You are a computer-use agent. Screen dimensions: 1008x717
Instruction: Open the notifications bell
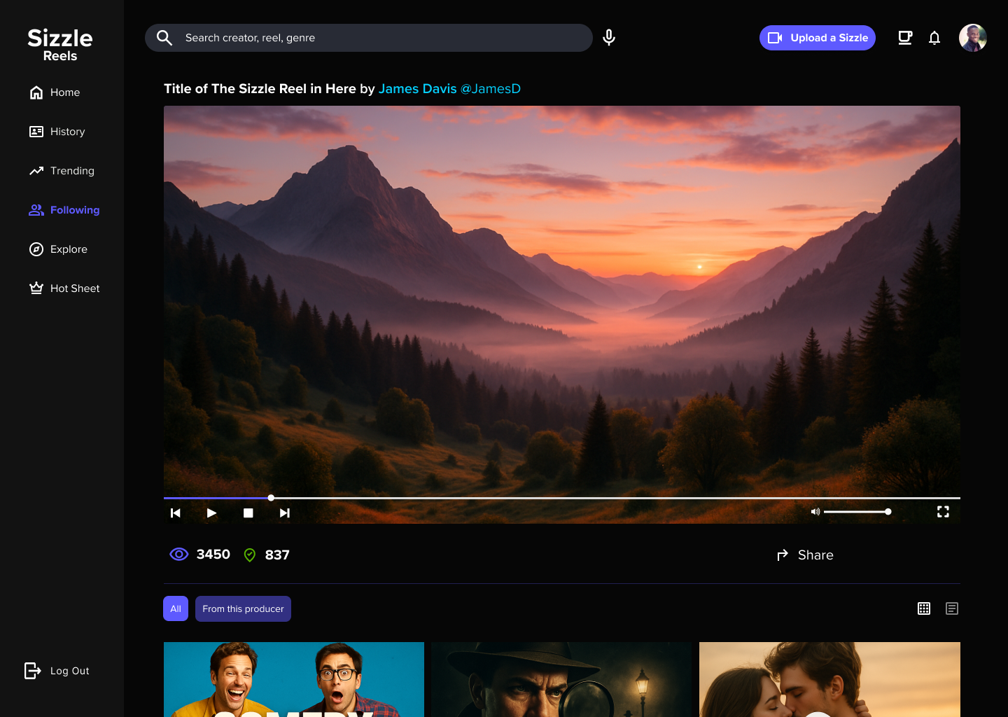point(934,38)
